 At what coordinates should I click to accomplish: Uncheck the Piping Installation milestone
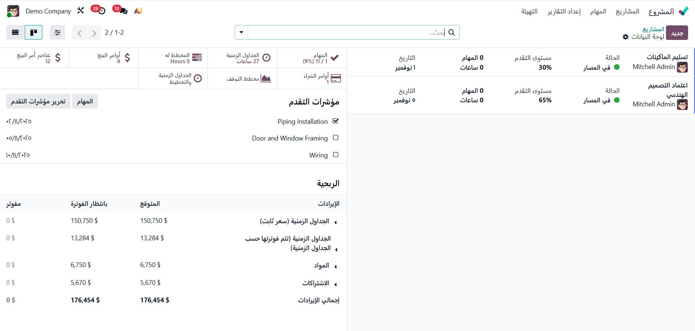pyautogui.click(x=336, y=121)
